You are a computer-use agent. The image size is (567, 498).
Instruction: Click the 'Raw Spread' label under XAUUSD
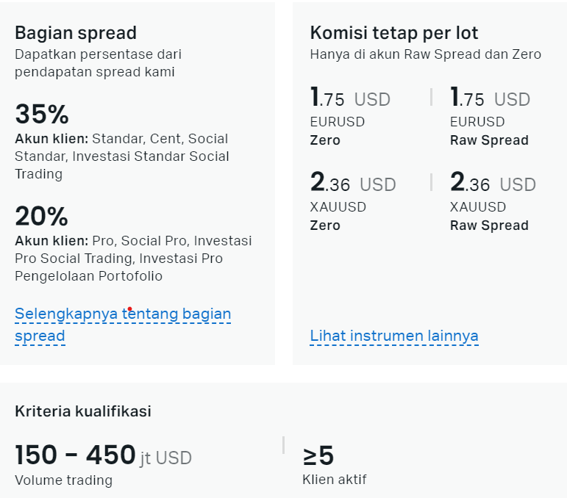489,225
